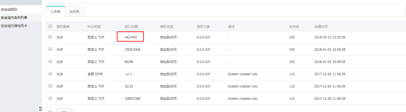Check the box for port 22/22 rule

[50, 86]
